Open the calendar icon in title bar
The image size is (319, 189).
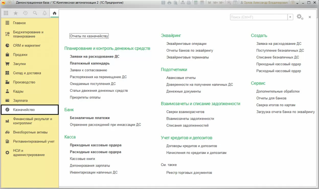[x=202, y=3]
